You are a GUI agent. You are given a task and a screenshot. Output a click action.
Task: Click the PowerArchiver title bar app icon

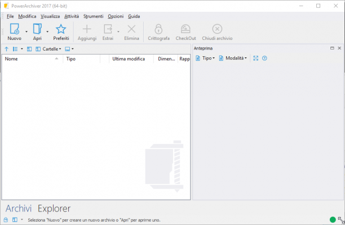tap(6, 6)
